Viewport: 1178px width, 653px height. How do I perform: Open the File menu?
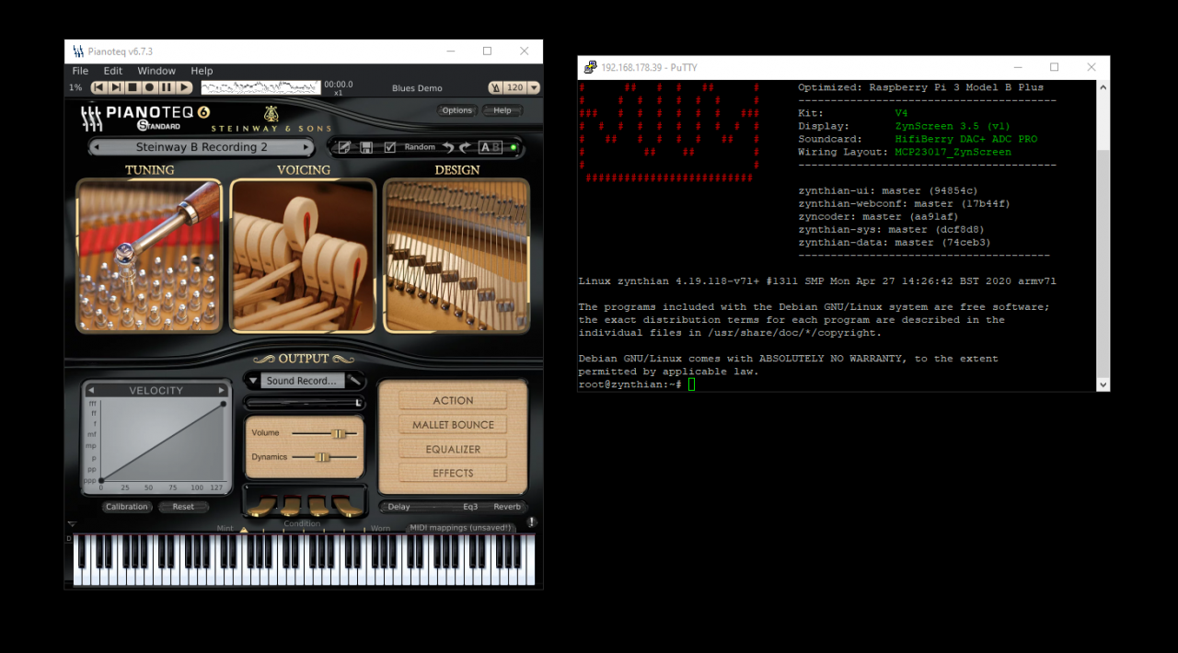pos(80,71)
